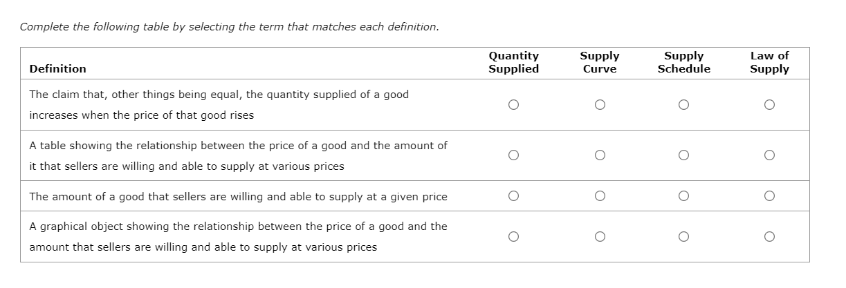Click the Definition column header
The image size is (846, 288).
click(x=58, y=68)
